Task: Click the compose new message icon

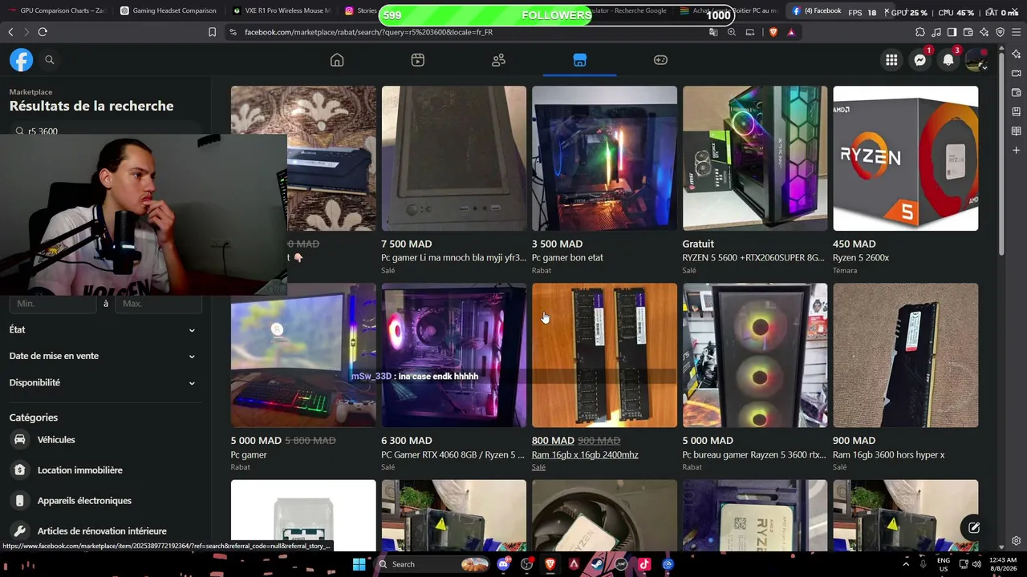Action: (973, 527)
